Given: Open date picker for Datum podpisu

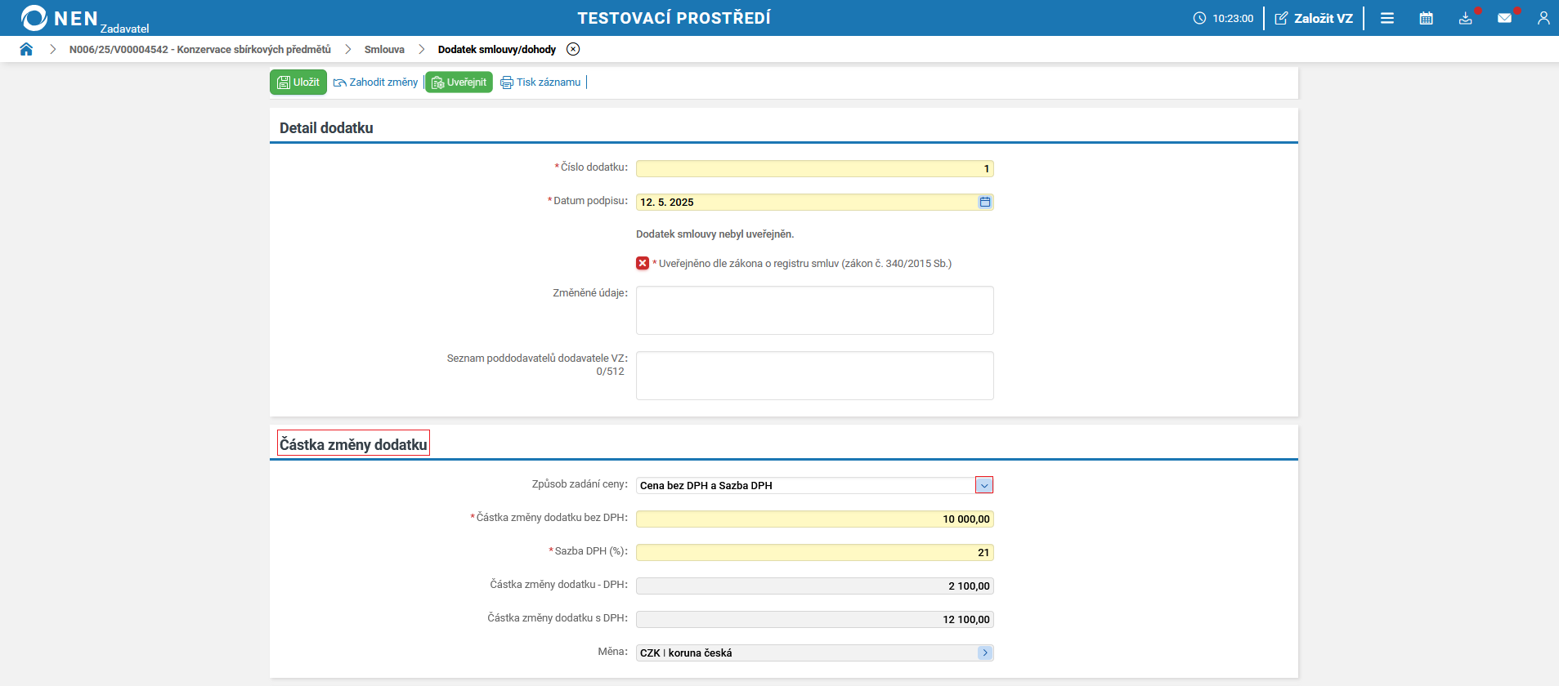Looking at the screenshot, I should pos(985,202).
